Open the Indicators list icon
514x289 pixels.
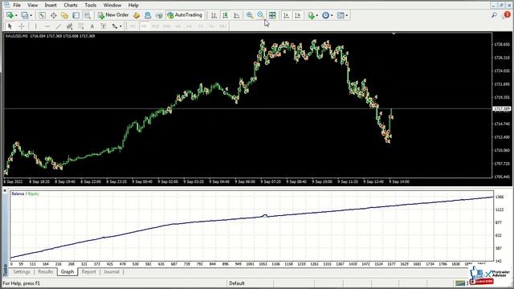[311, 15]
